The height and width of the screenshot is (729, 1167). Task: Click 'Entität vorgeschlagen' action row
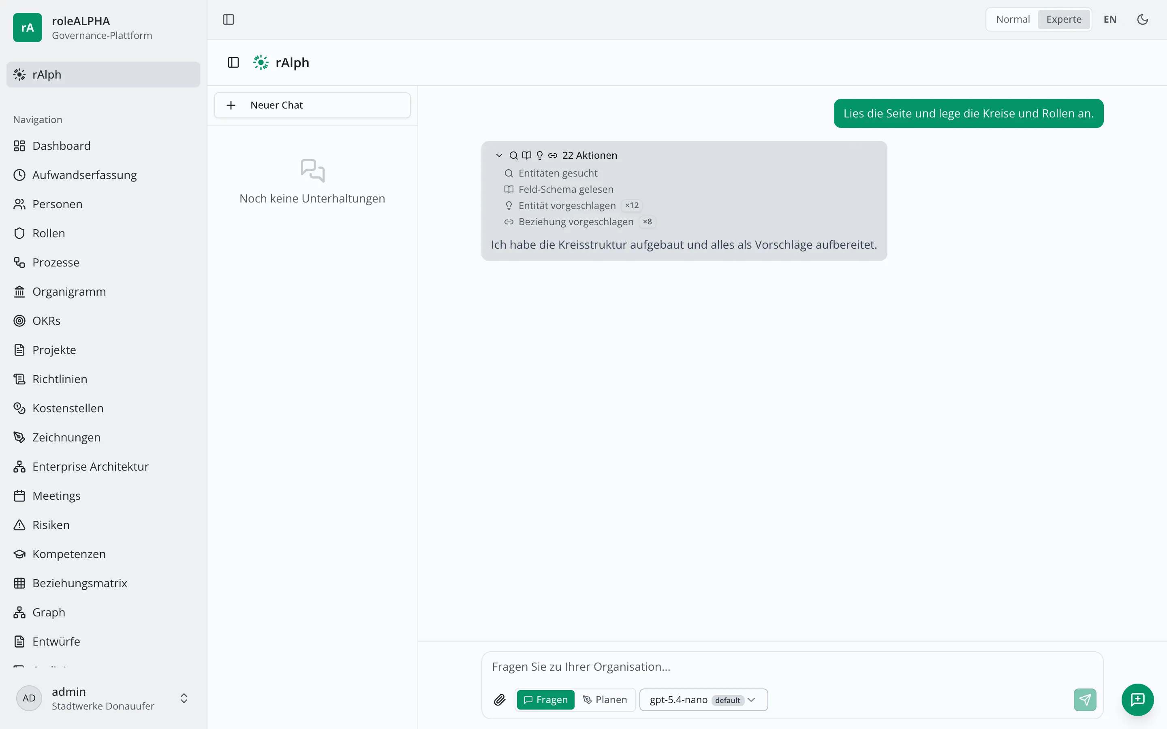tap(573, 205)
